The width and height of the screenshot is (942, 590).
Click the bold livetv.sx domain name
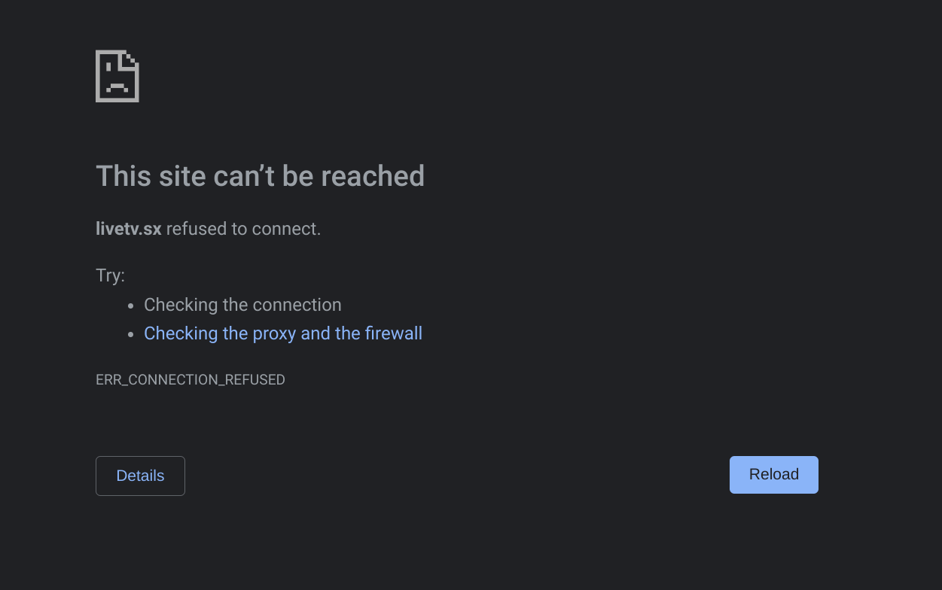[x=129, y=229]
